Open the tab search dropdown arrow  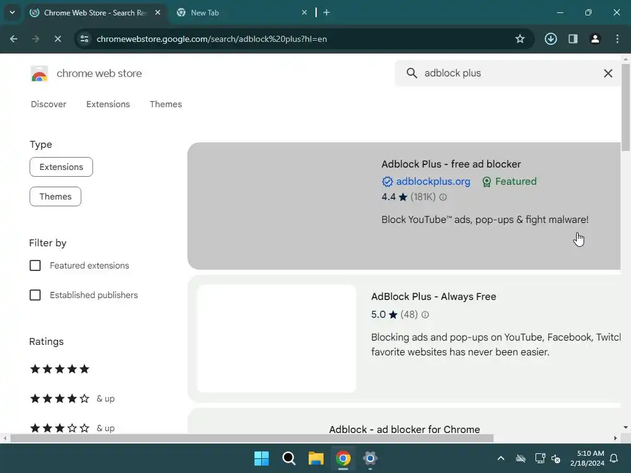click(12, 12)
